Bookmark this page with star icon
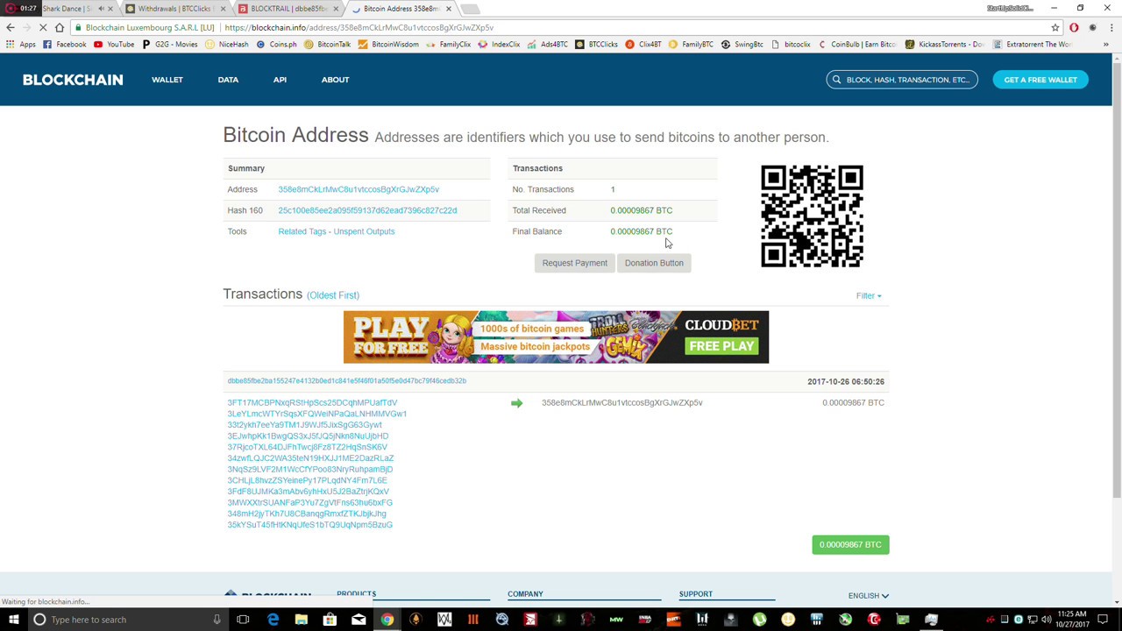The image size is (1122, 631). pos(1055,27)
